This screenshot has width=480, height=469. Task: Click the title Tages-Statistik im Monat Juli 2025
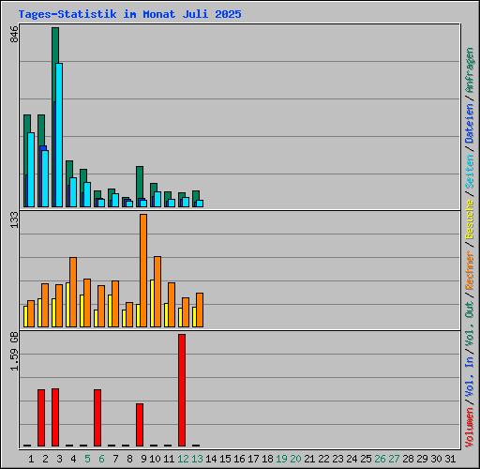click(x=129, y=14)
